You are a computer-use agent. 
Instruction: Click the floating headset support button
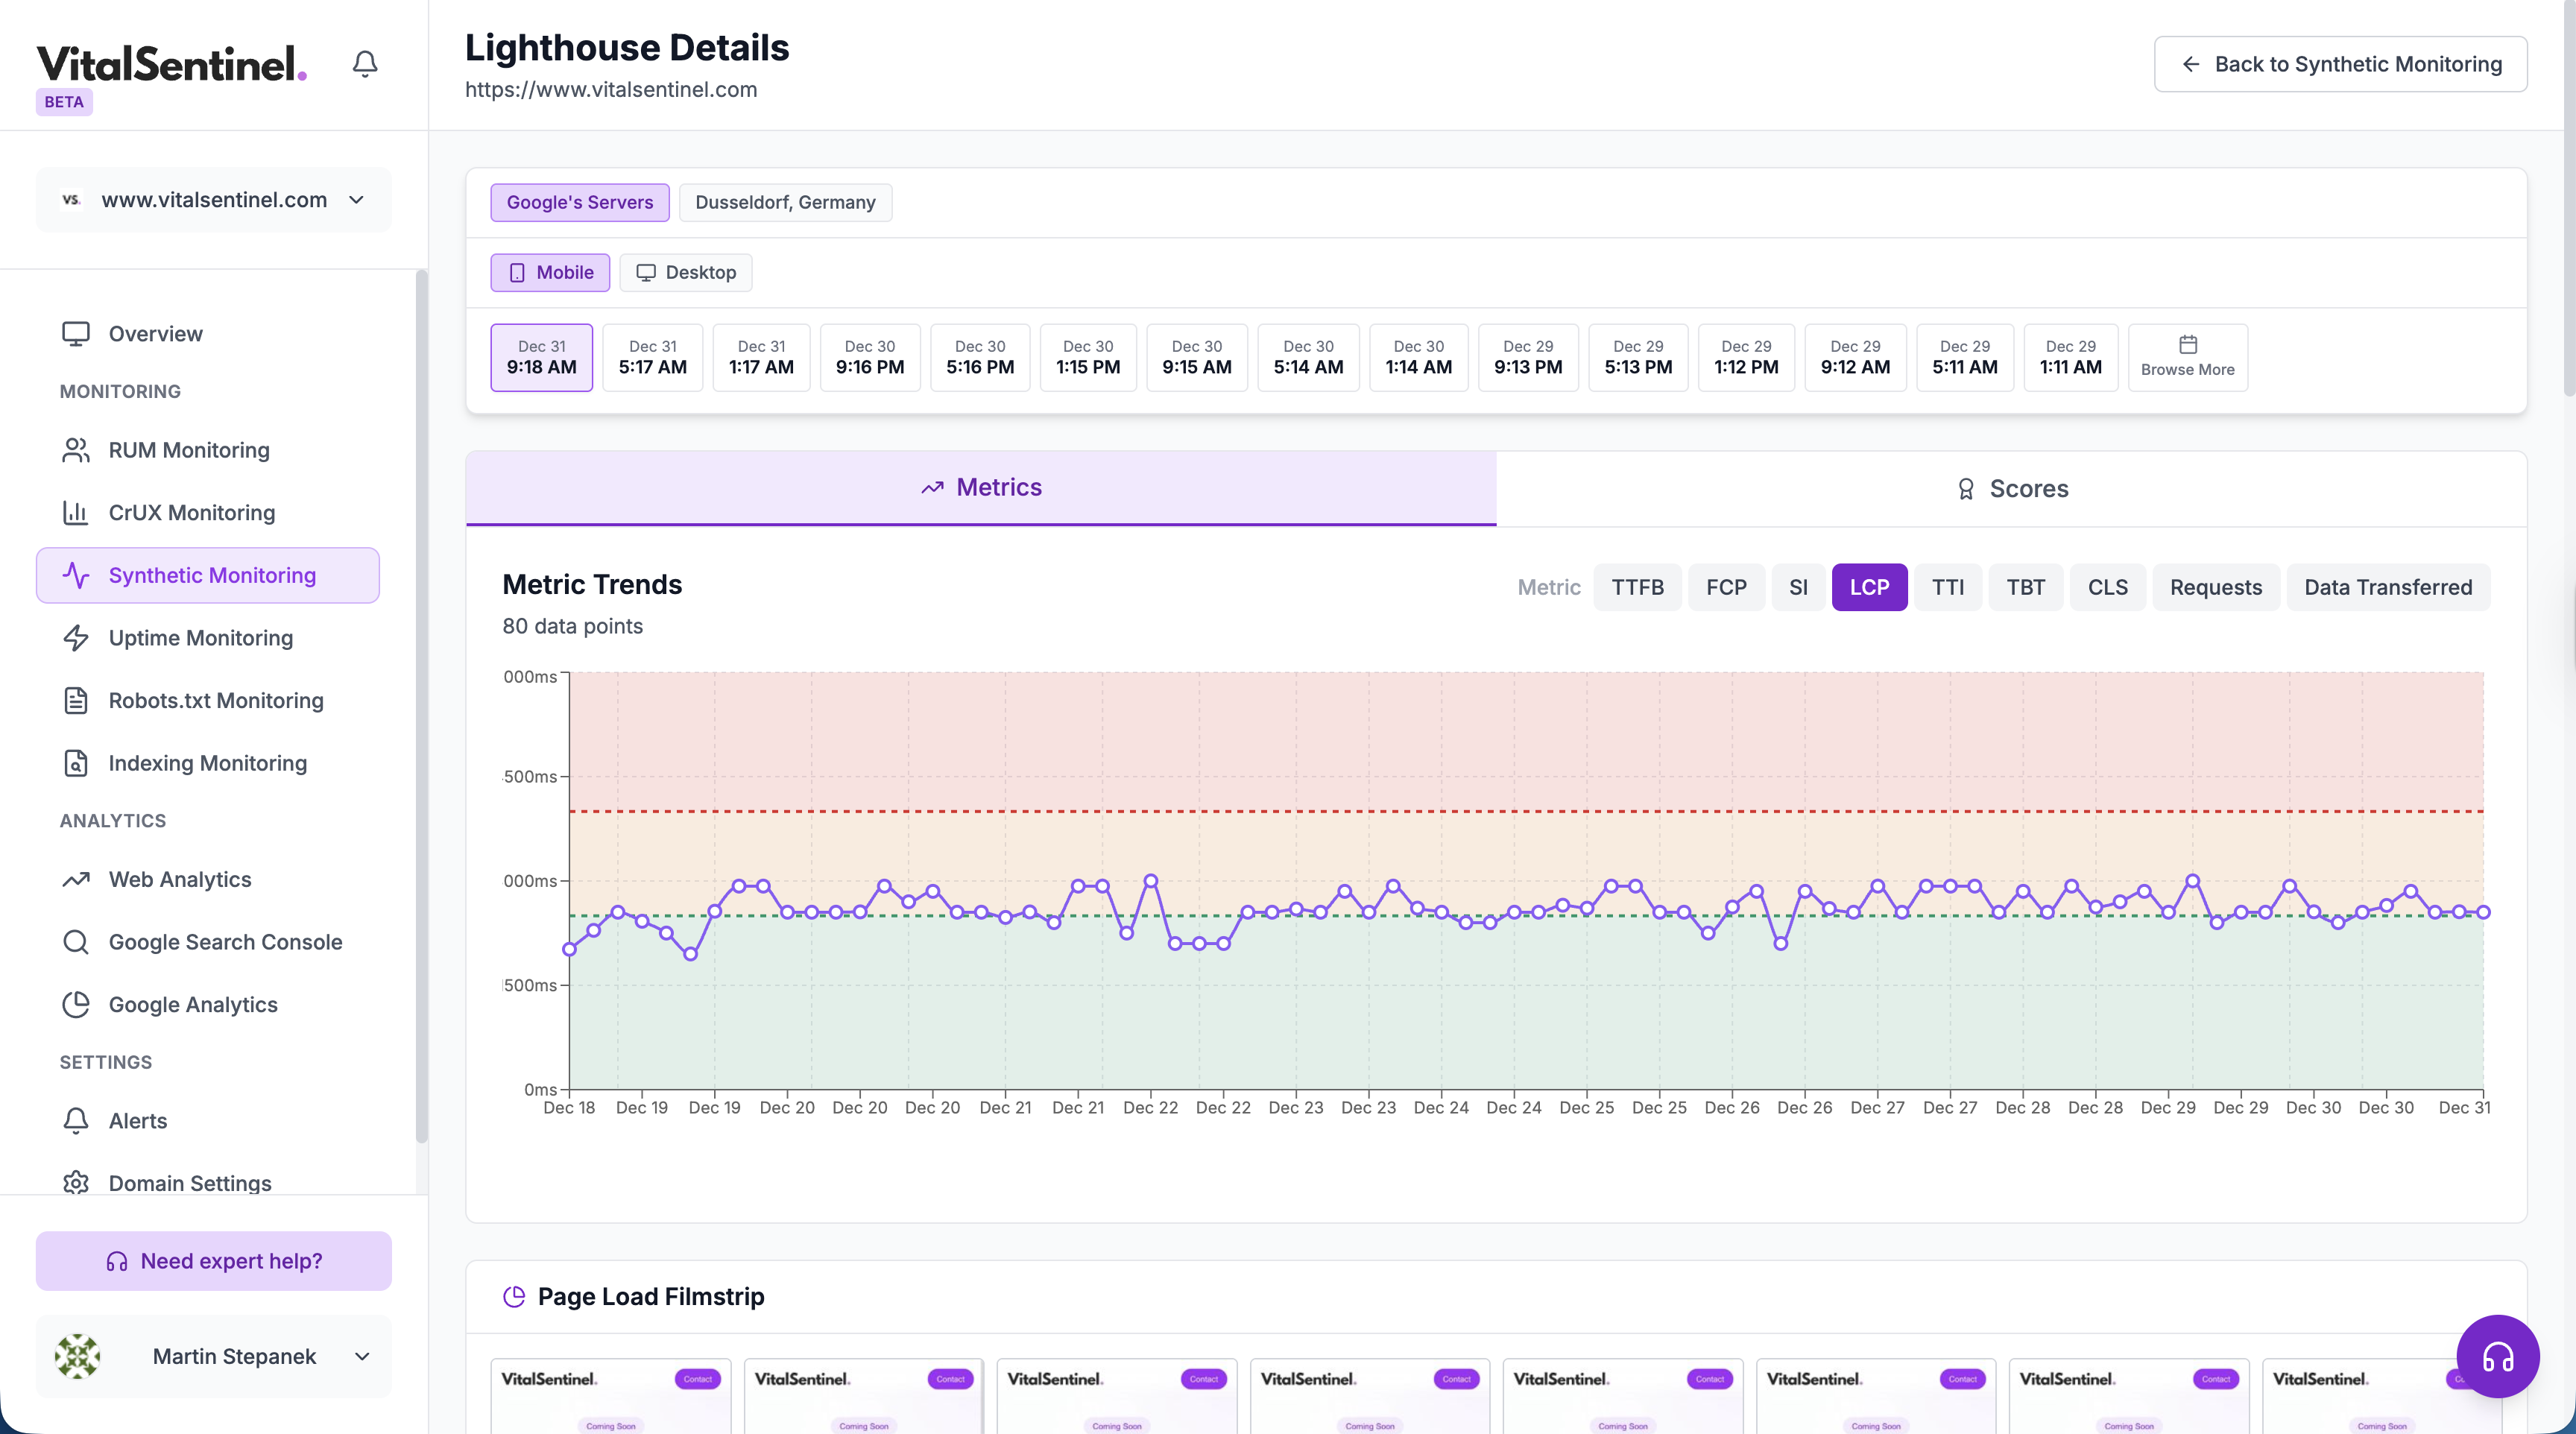click(x=2497, y=1356)
